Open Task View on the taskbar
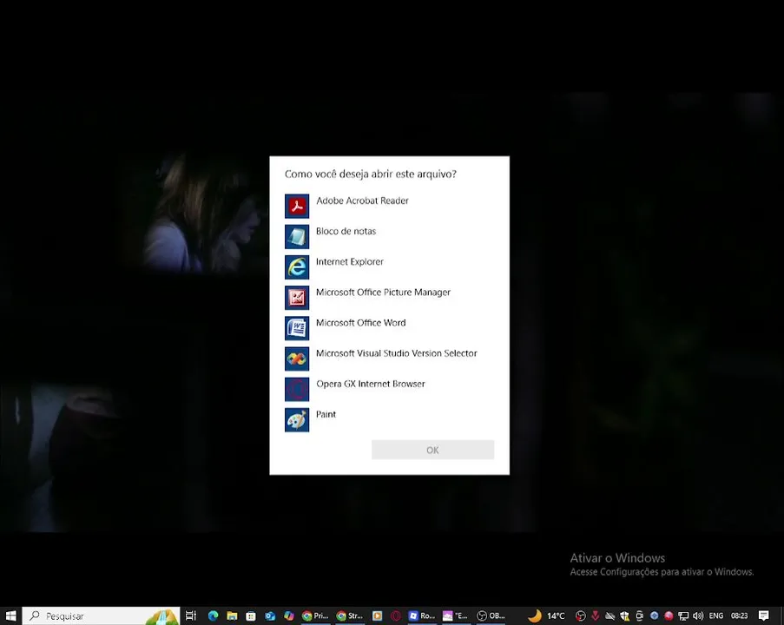784x625 pixels. (x=191, y=615)
